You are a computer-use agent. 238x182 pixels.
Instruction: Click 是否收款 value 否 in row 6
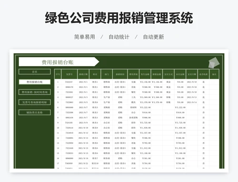(204, 107)
